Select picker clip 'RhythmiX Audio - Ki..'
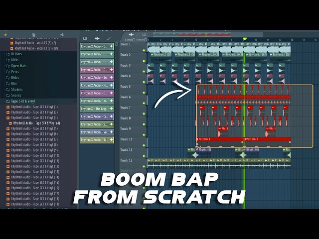The image size is (319, 239). (97, 101)
